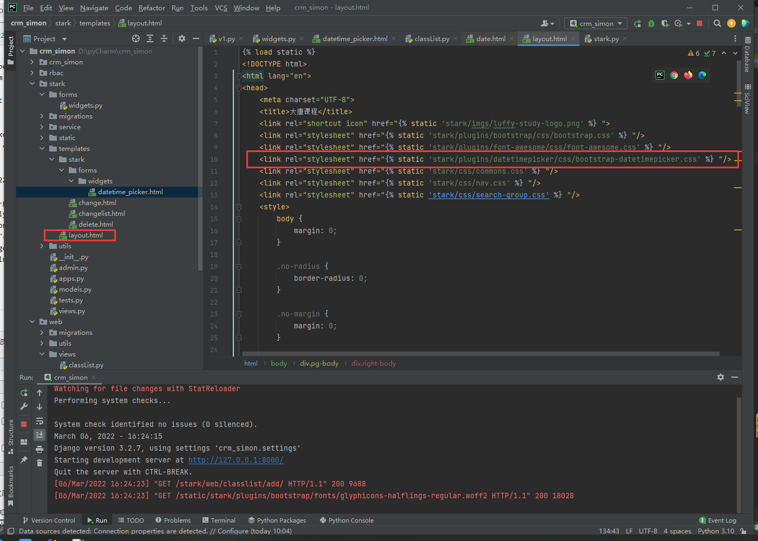The image size is (758, 541).
Task: Clear all Run console output
Action: [40, 463]
